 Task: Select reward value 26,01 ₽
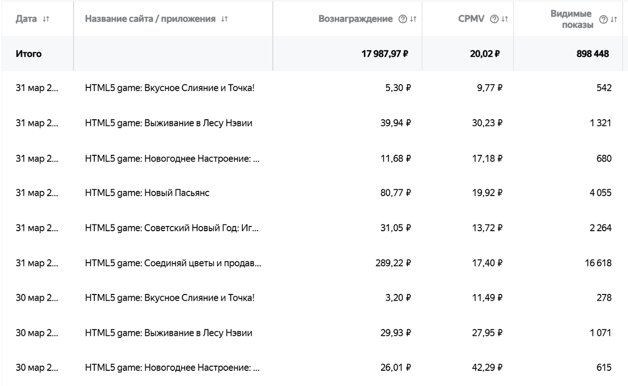[x=396, y=368]
